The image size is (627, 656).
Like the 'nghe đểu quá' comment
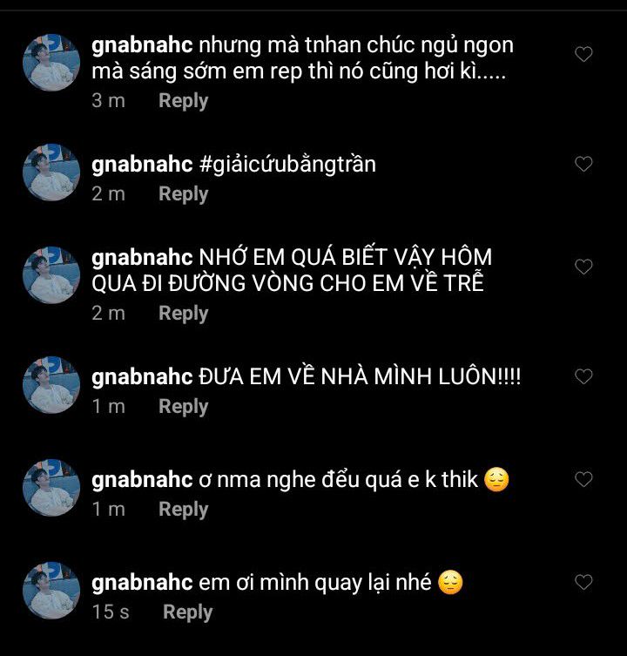coord(583,479)
